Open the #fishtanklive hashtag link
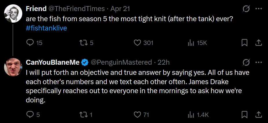The height and width of the screenshot is (123, 268). tap(47, 28)
